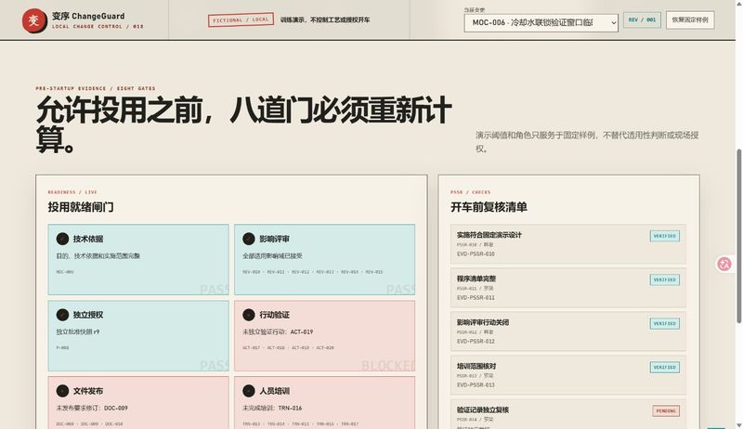Click the 行动验证 gate status icon
Image resolution: width=743 pixels, height=429 pixels.
[249, 315]
